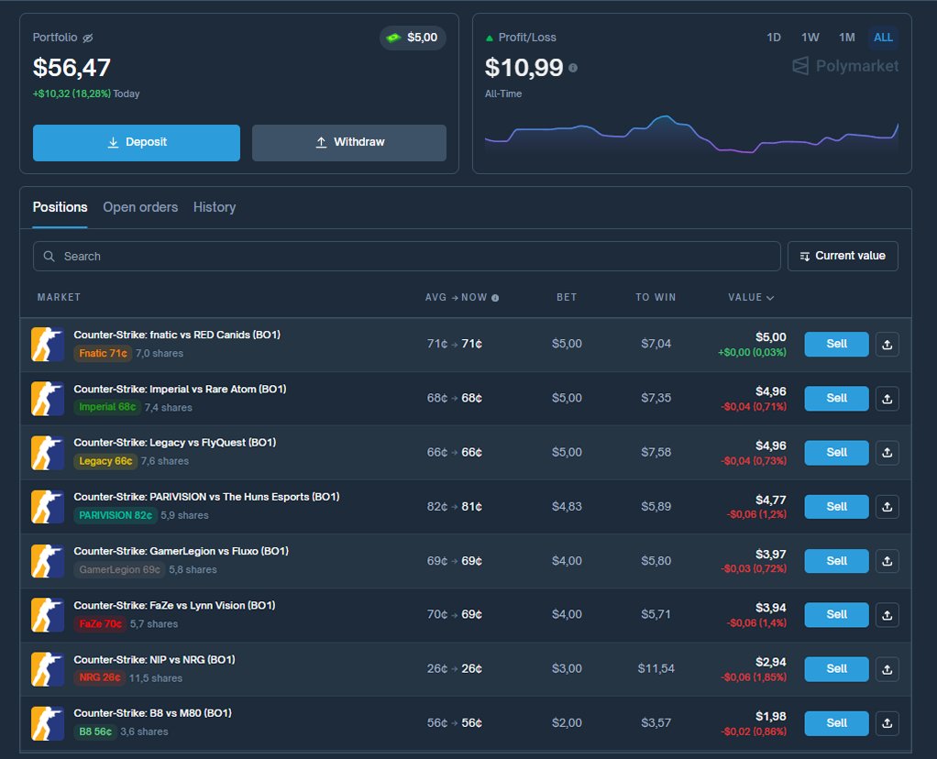The height and width of the screenshot is (759, 937).
Task: Click the green cash icon in the $5,00 pill
Action: pyautogui.click(x=392, y=38)
